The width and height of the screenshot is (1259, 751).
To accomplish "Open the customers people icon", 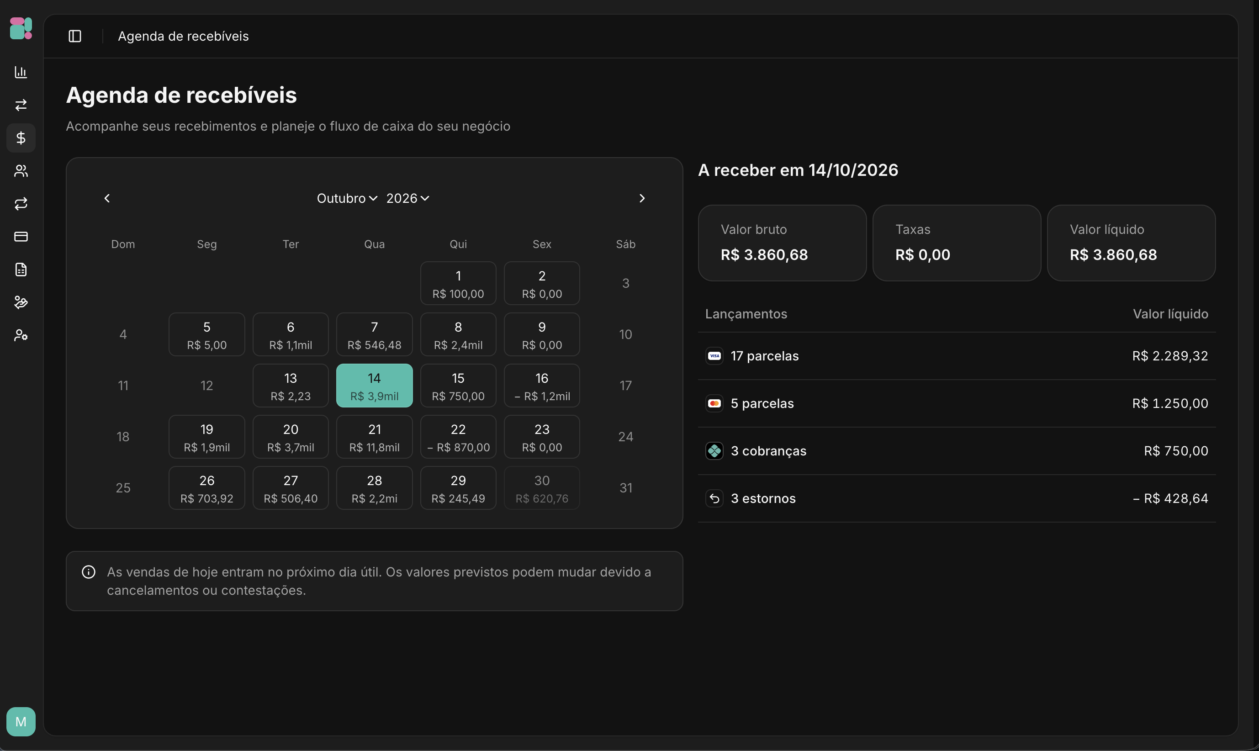I will point(21,170).
